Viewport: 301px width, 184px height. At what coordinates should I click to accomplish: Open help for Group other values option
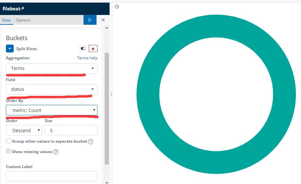coord(91,142)
